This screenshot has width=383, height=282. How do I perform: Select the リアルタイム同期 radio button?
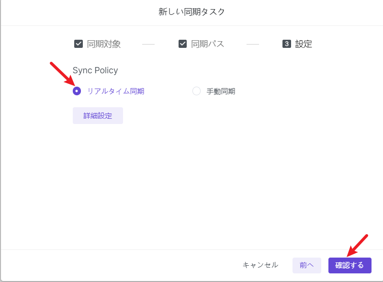[x=77, y=91]
